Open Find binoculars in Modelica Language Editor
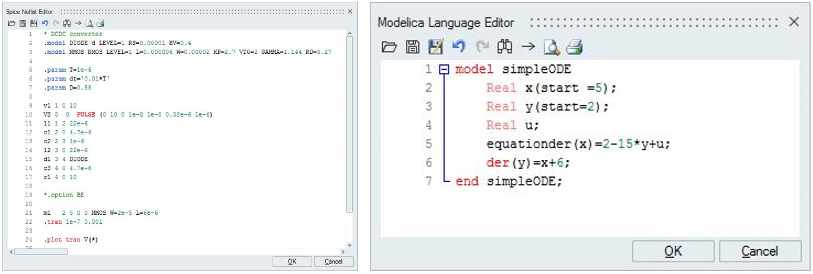813x274 pixels. (x=505, y=47)
